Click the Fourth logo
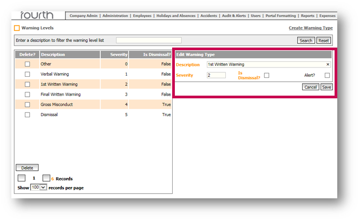 (x=38, y=15)
